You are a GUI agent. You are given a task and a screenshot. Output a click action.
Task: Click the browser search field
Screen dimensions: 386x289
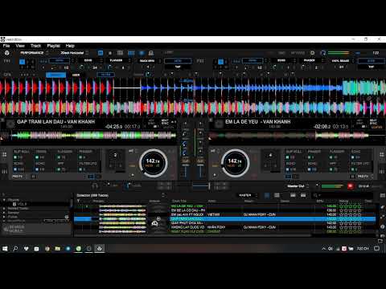pyautogui.click(x=343, y=195)
